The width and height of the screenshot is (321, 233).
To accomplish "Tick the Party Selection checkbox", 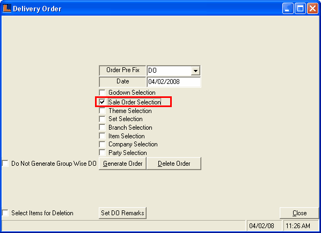I will [x=102, y=153].
